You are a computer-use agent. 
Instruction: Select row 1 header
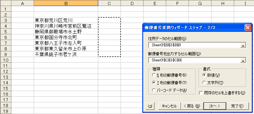coord(6,9)
